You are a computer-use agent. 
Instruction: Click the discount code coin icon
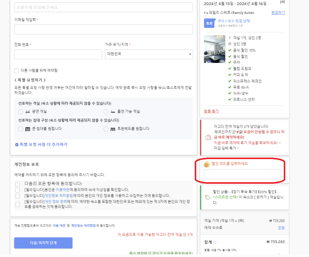point(207,164)
